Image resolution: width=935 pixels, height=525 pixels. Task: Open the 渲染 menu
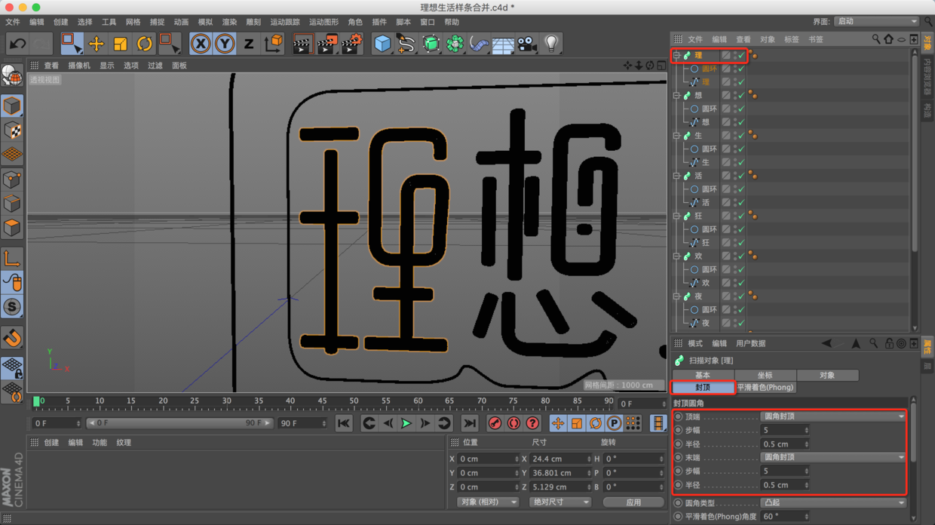coord(229,22)
